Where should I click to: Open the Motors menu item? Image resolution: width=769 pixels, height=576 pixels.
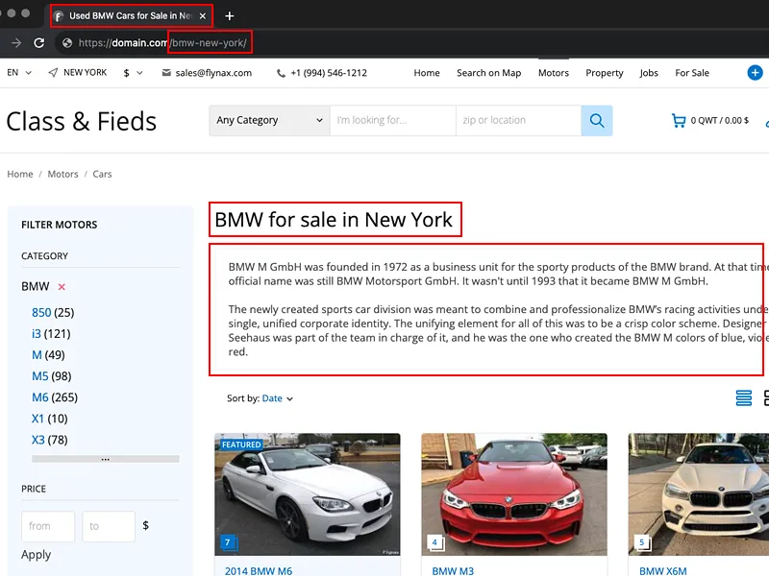point(554,73)
